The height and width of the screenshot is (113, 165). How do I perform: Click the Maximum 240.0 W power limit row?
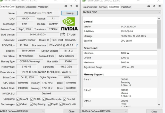(120, 62)
